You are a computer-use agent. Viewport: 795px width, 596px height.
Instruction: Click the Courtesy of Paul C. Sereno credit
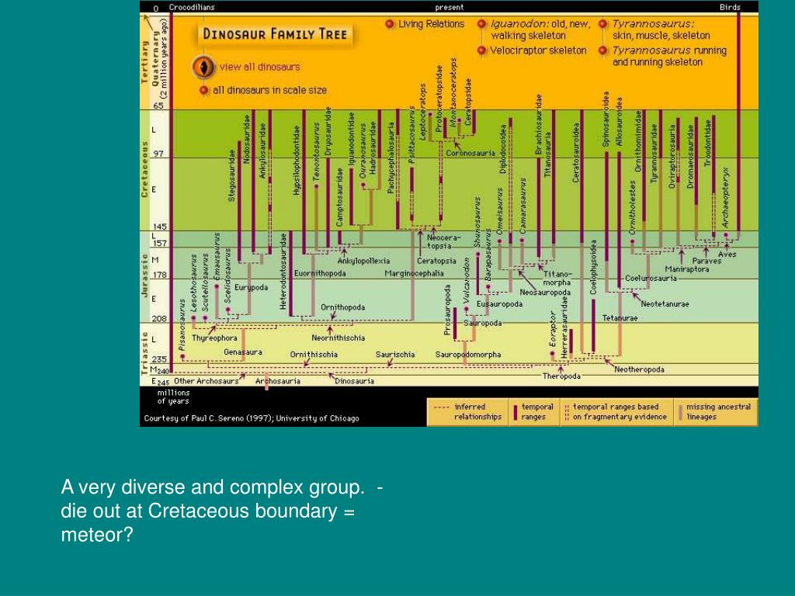[x=252, y=418]
